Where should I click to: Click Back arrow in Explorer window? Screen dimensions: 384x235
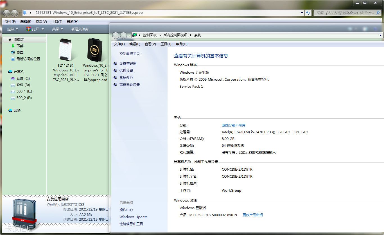pyautogui.click(x=6, y=13)
